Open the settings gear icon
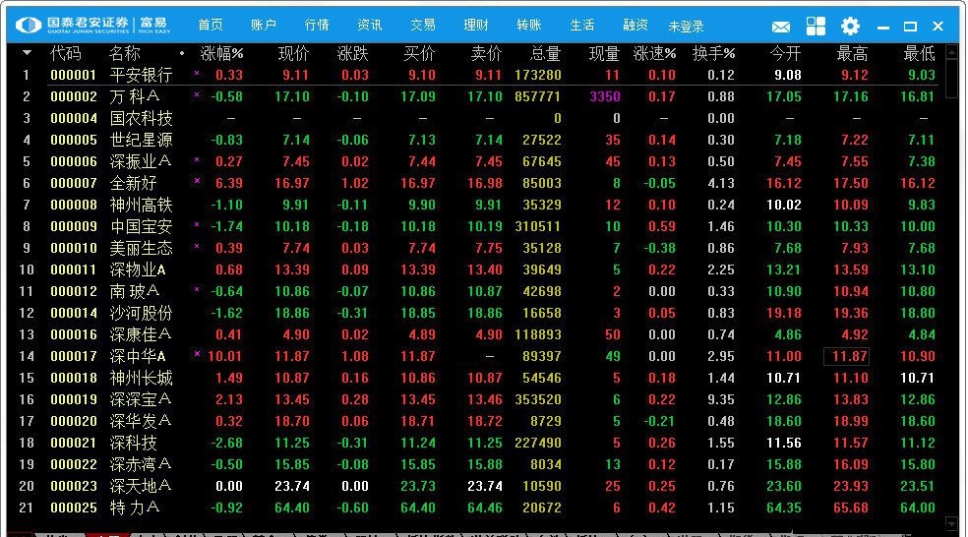The image size is (968, 537). (850, 26)
